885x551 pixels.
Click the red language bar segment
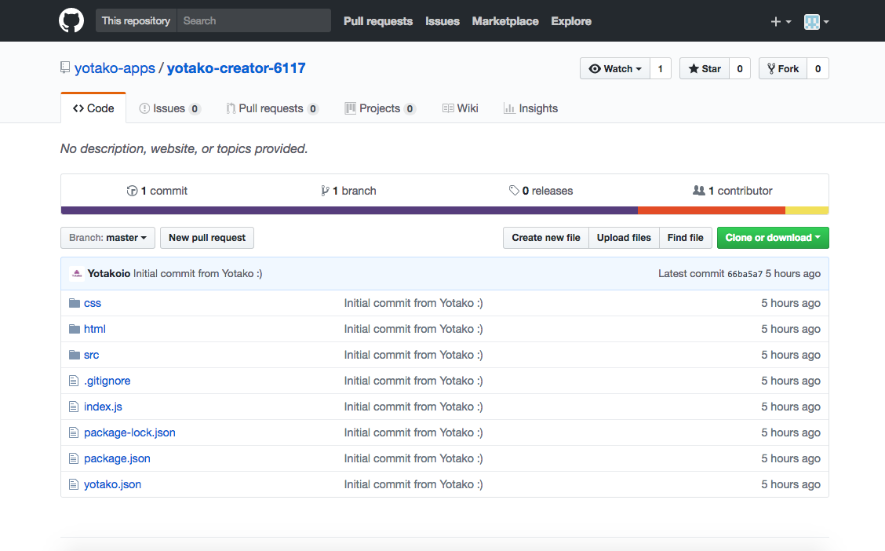712,210
